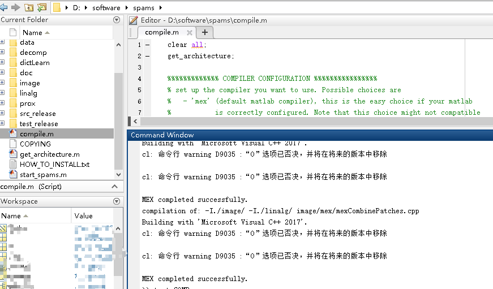Viewport: 493px width, 289px height.
Task: Select the test_release folder icon
Action: point(13,123)
